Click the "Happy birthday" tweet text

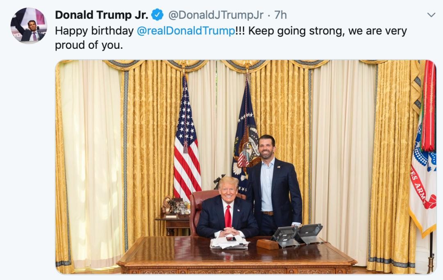click(x=94, y=31)
